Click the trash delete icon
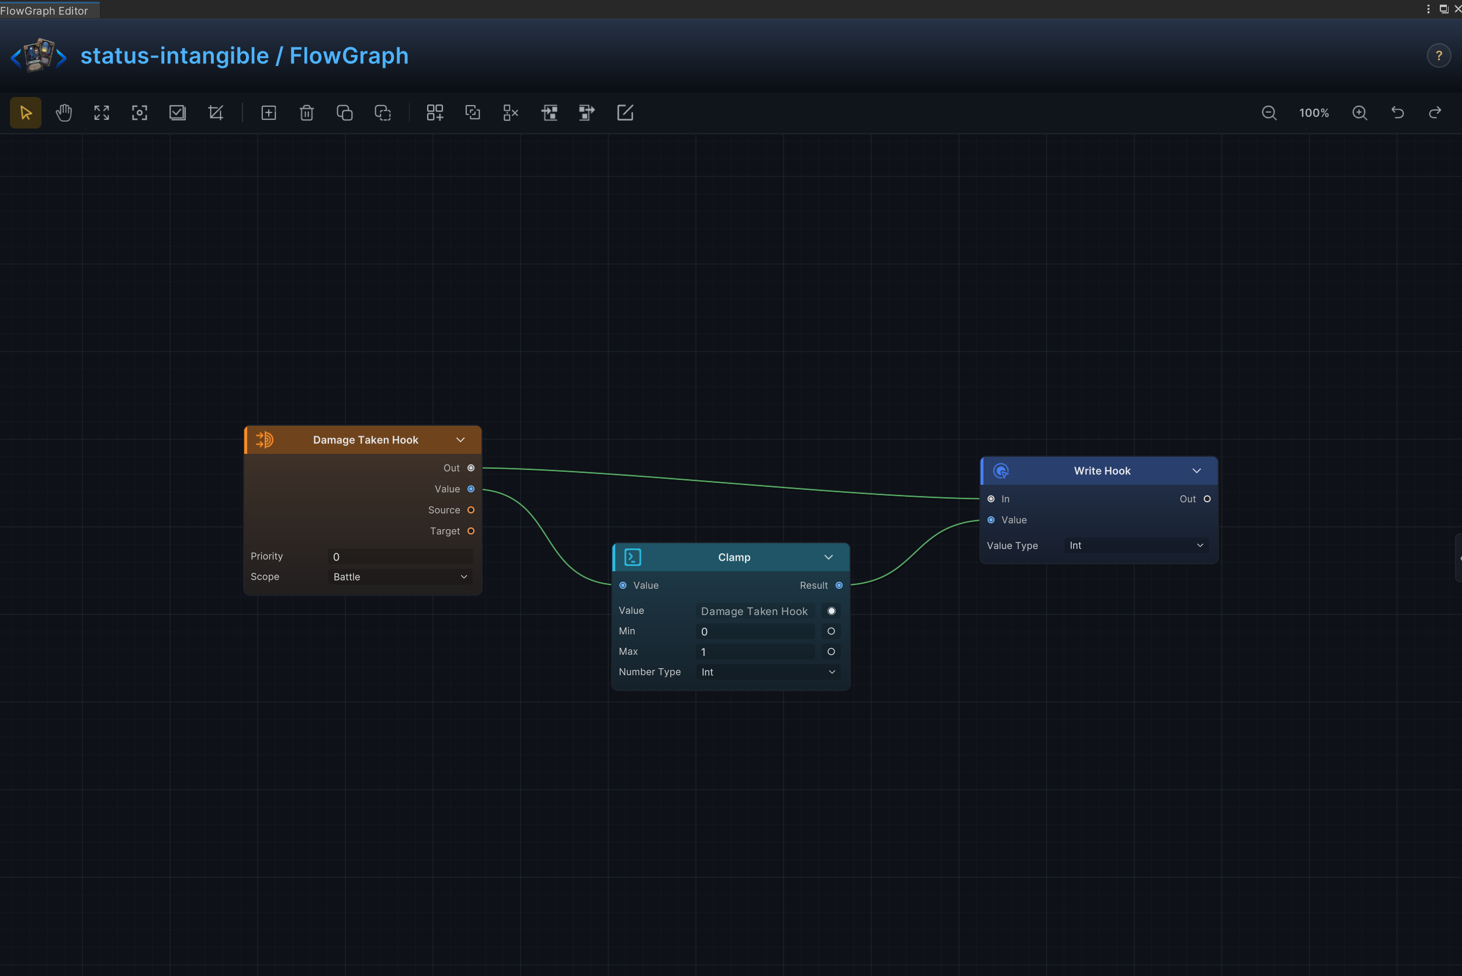 [x=306, y=113]
